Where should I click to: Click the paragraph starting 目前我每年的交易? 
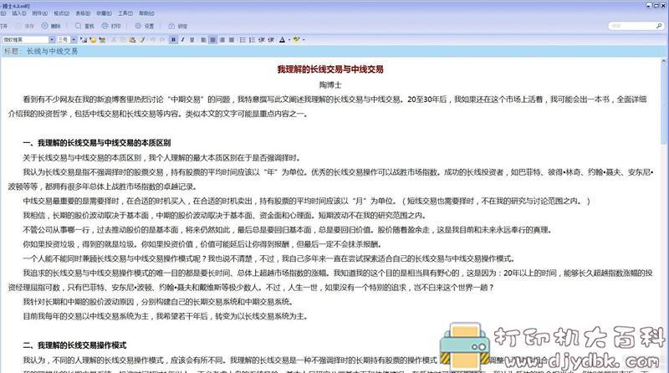click(165, 316)
